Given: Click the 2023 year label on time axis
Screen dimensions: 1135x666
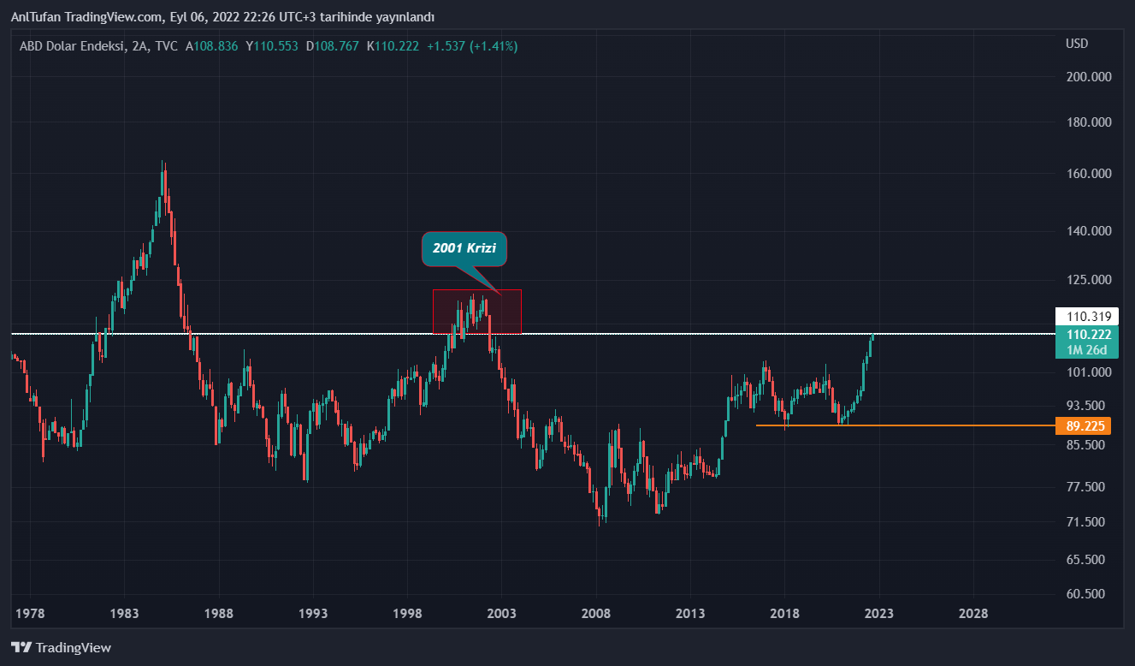Looking at the screenshot, I should [x=879, y=614].
